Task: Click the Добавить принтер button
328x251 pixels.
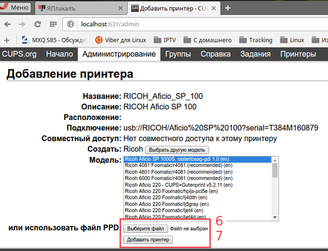Action: tap(148, 240)
